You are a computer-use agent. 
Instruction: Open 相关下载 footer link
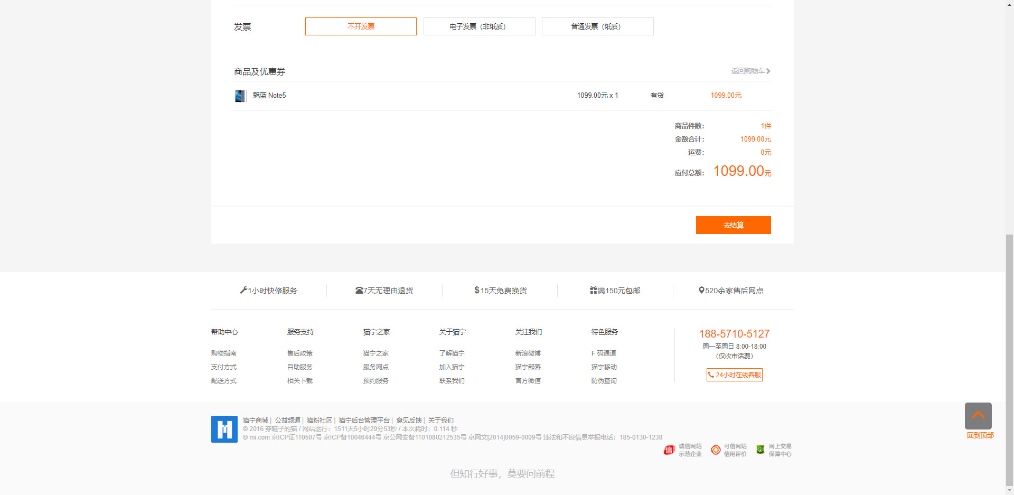point(300,381)
